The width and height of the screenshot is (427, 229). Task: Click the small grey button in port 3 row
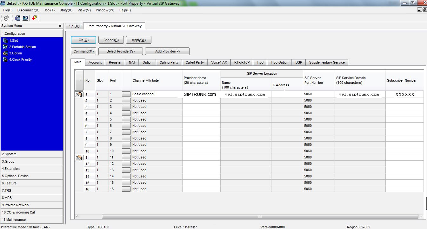[126, 107]
